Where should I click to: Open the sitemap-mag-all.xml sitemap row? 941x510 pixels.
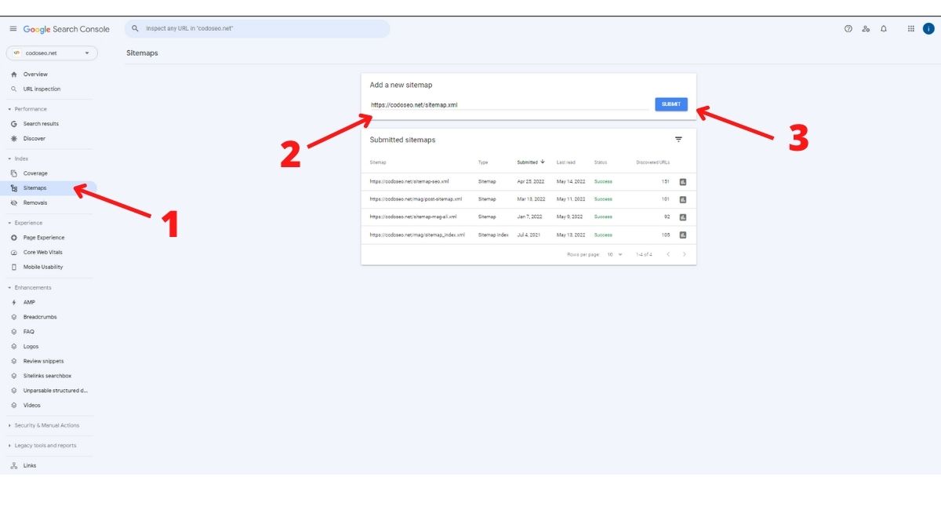click(x=529, y=217)
